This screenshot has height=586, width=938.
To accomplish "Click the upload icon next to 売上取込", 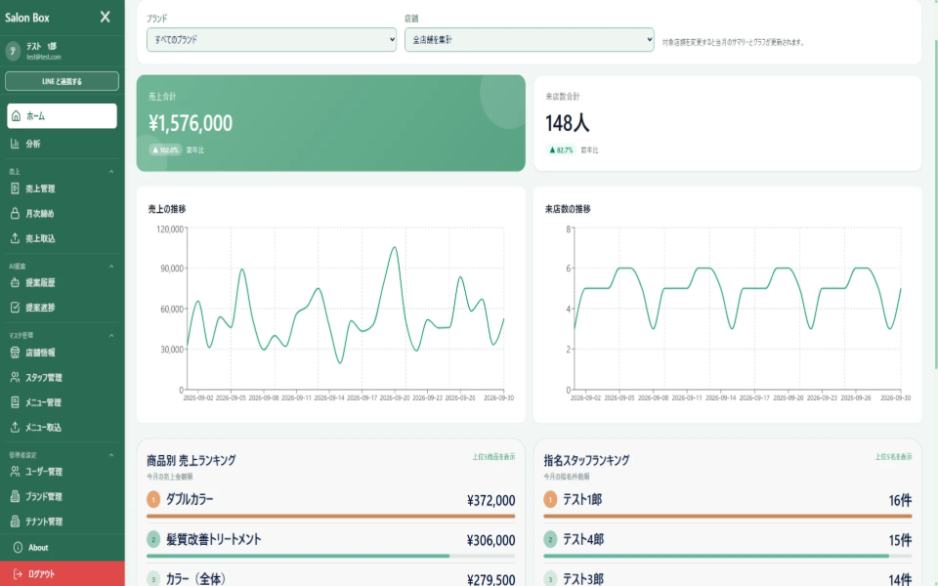I will click(15, 238).
